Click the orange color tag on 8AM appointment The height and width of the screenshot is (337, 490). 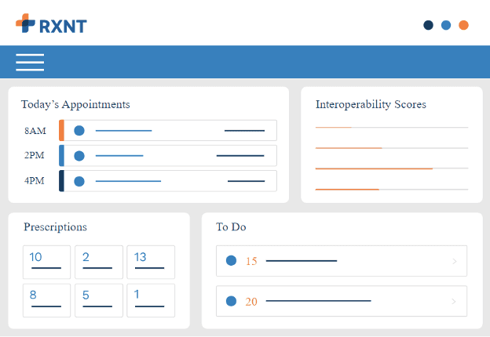pos(61,131)
